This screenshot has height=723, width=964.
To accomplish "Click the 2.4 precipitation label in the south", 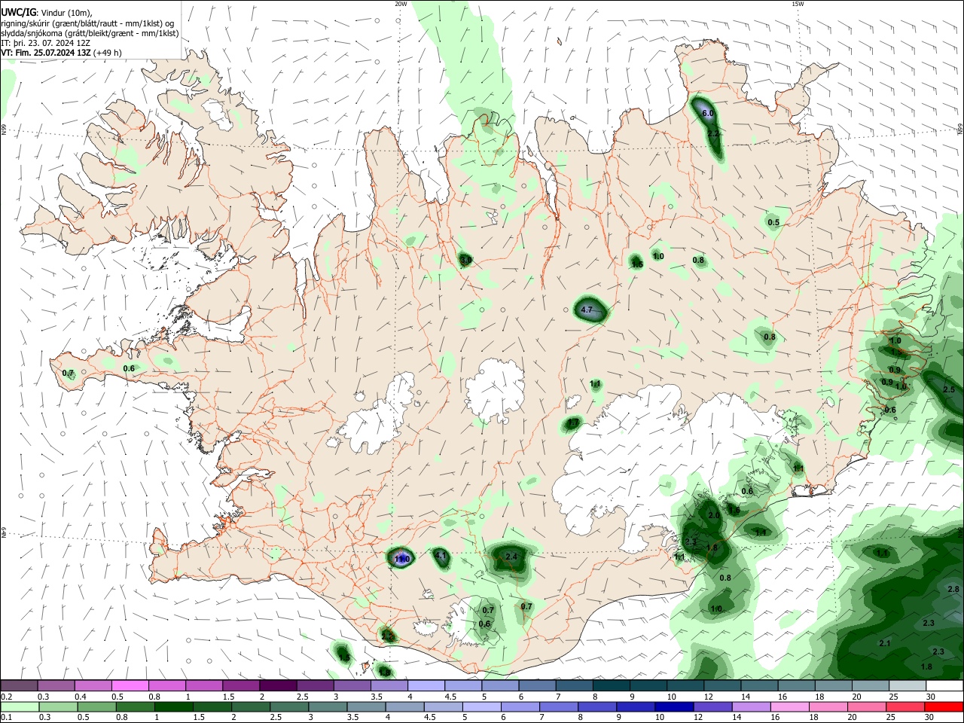I will [x=511, y=557].
